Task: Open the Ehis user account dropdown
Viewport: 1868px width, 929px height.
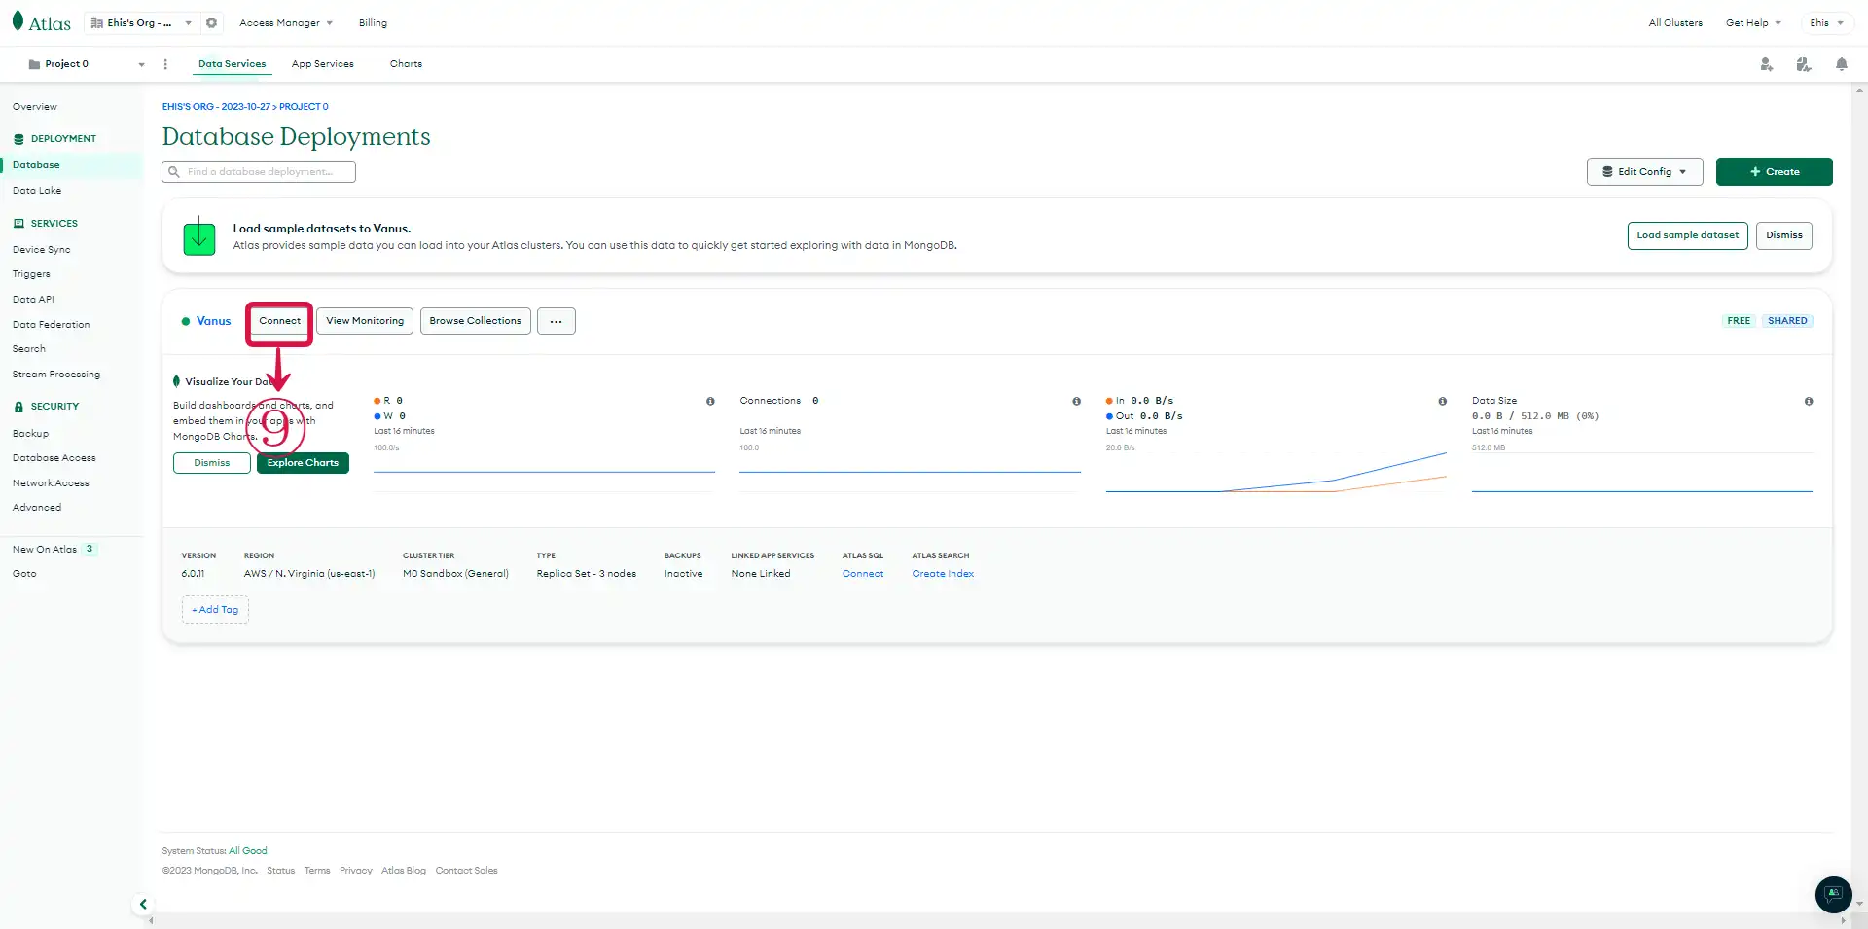Action: coord(1827,22)
